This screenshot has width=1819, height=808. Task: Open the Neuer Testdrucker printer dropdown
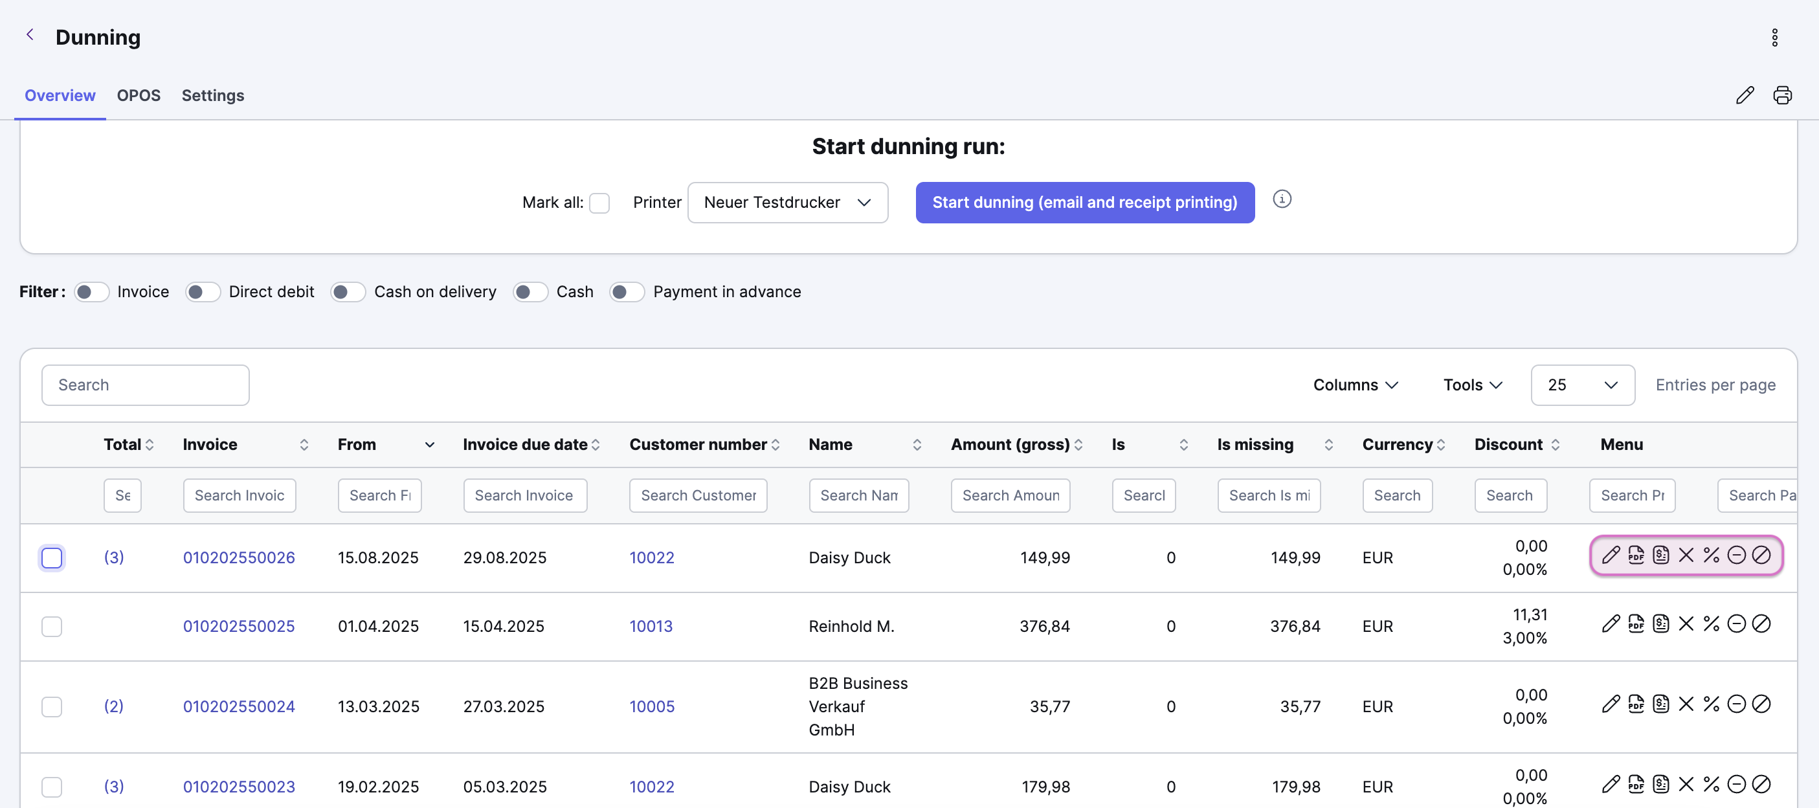[787, 203]
